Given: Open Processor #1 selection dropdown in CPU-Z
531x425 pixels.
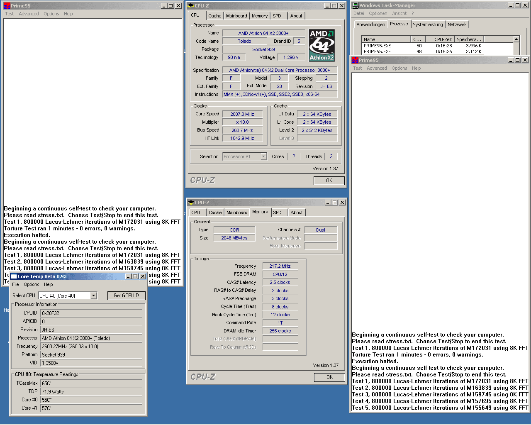Looking at the screenshot, I should tap(264, 156).
